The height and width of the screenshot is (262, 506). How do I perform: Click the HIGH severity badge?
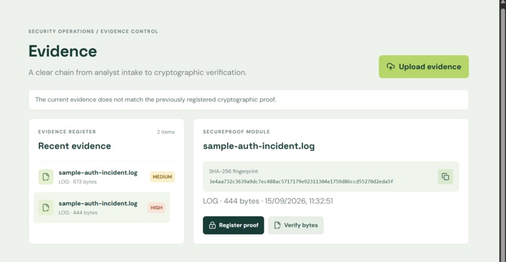click(x=156, y=207)
